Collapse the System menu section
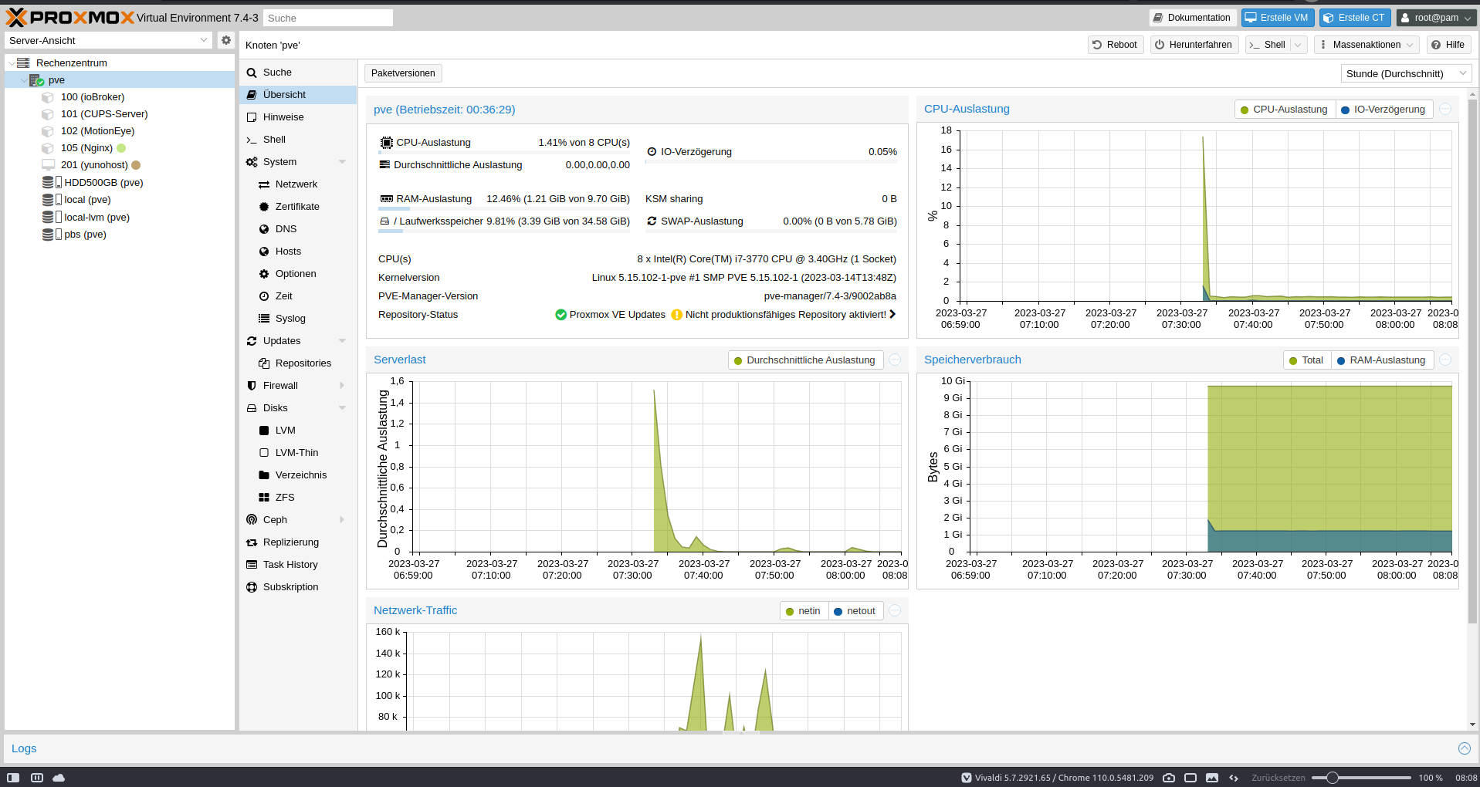The height and width of the screenshot is (787, 1480). pyautogui.click(x=342, y=162)
